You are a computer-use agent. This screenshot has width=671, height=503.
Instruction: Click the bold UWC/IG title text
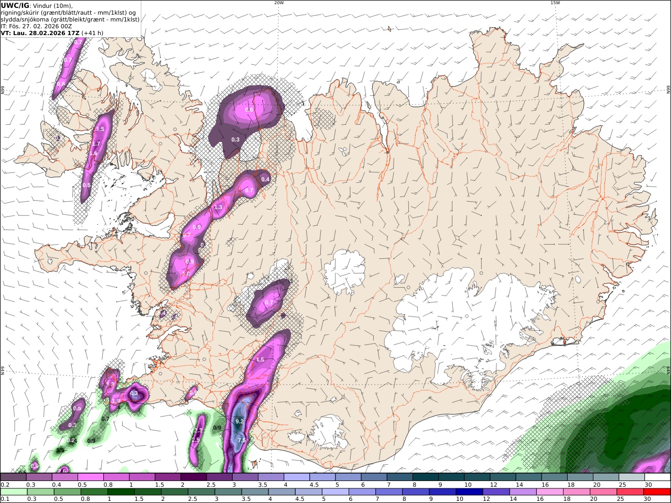pyautogui.click(x=15, y=5)
